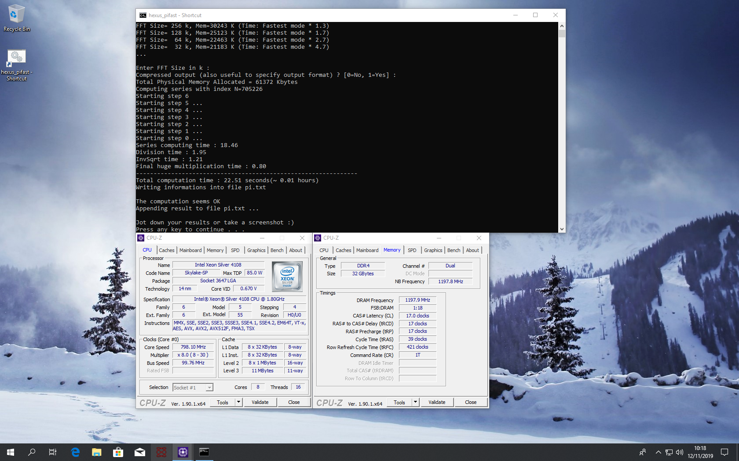Screen dimensions: 739x461
Task: Switch to CPU tab in right CPU-Z
Action: [324, 250]
